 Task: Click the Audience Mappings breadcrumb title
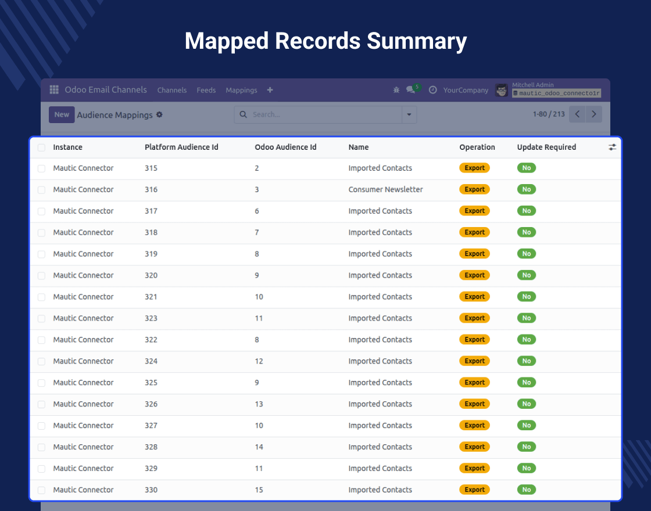point(115,115)
